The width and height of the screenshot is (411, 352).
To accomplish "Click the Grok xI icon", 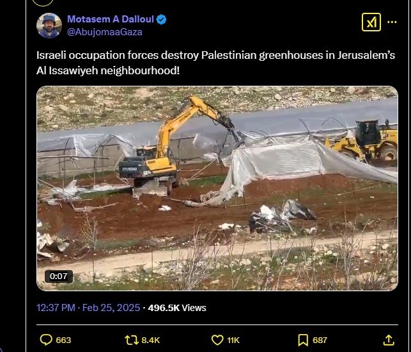I will click(371, 22).
